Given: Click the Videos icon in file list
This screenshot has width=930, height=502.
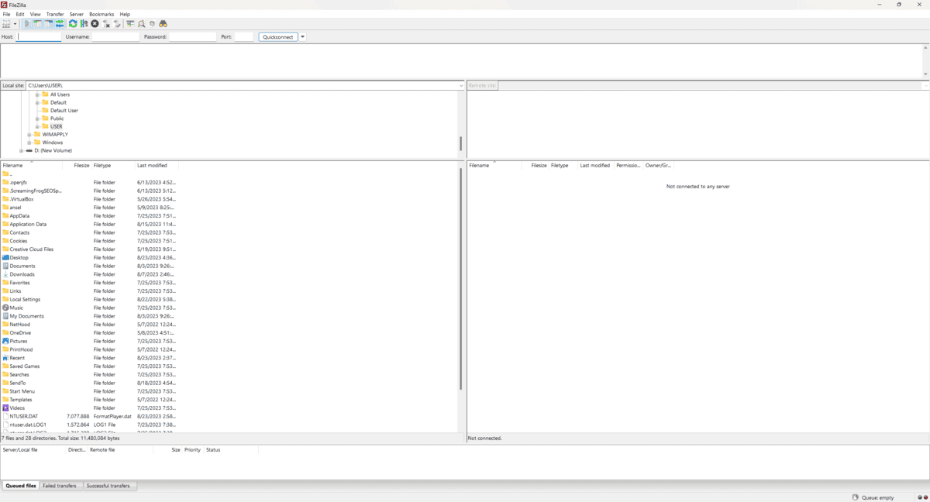Looking at the screenshot, I should coord(5,407).
